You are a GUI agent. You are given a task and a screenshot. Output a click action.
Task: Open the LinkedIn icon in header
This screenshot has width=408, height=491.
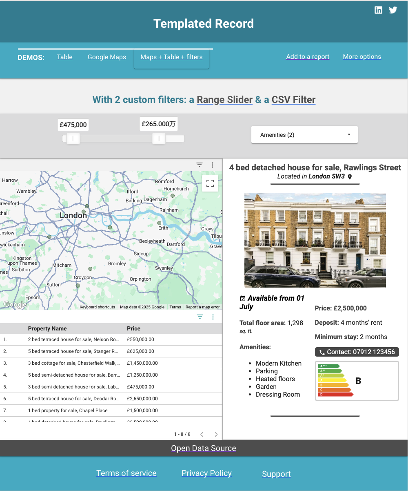(x=379, y=10)
